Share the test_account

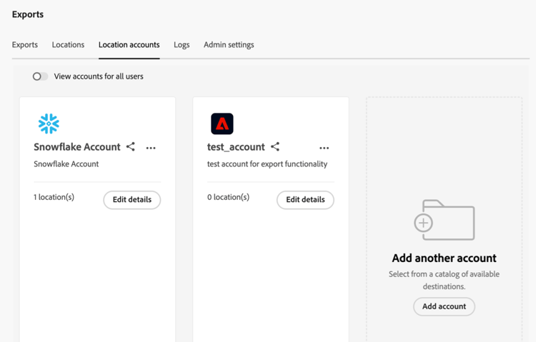point(275,147)
